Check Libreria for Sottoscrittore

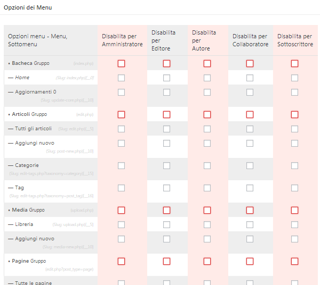[x=294, y=224]
